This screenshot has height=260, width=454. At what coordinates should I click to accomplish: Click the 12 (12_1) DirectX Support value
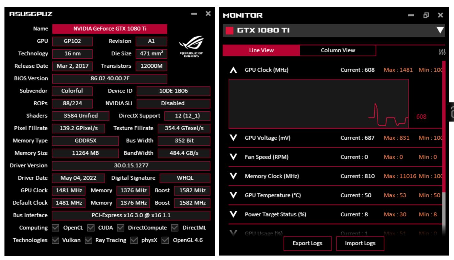point(188,116)
